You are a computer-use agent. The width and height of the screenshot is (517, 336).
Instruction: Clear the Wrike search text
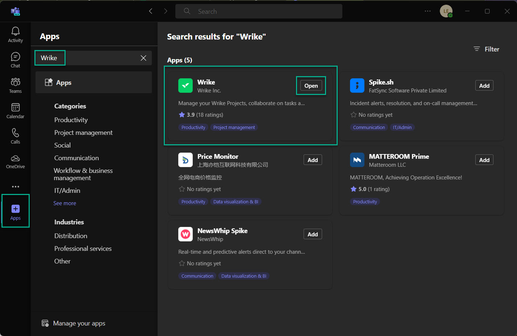(143, 58)
